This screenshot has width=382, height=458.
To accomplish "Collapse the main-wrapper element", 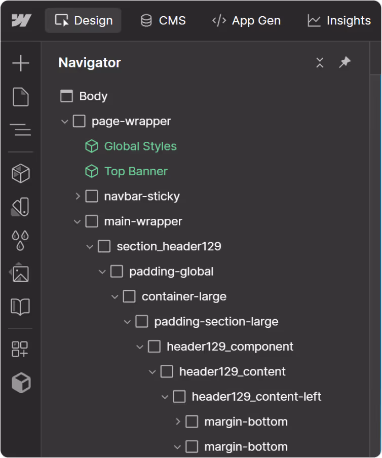I will tap(77, 221).
